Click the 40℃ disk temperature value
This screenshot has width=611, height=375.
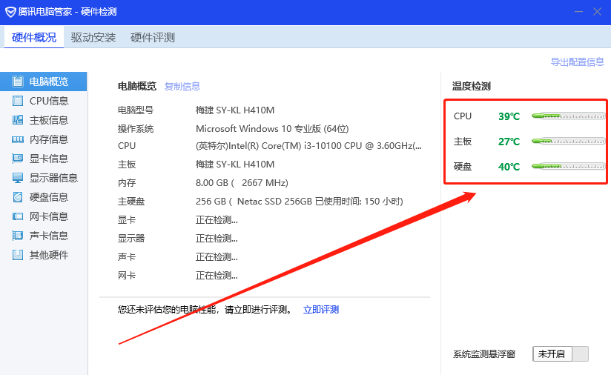(x=509, y=167)
